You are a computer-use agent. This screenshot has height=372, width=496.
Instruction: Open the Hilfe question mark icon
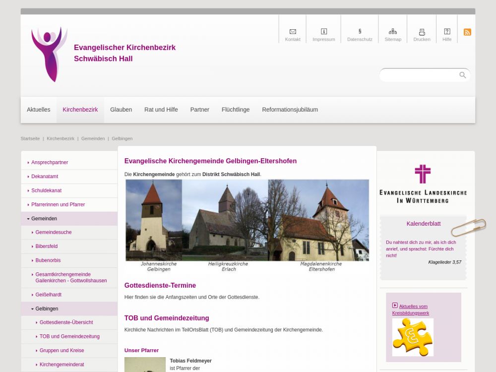447,32
